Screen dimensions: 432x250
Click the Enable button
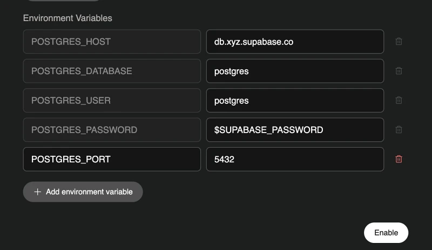[386, 233]
